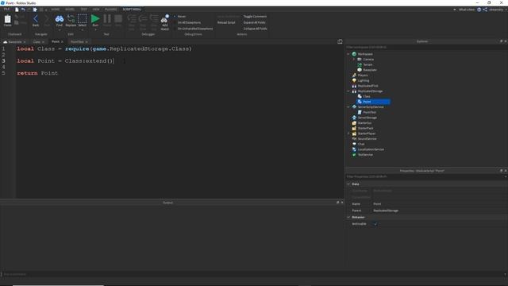Click the Pause playback icon
508x286 pixels.
point(107,19)
